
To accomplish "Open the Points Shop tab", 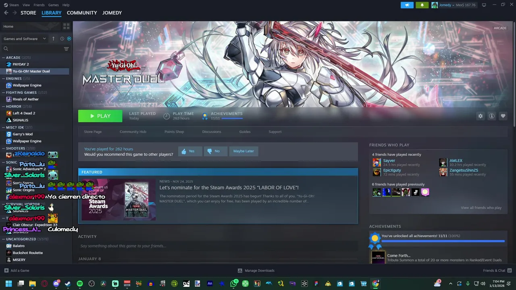I will (x=174, y=132).
